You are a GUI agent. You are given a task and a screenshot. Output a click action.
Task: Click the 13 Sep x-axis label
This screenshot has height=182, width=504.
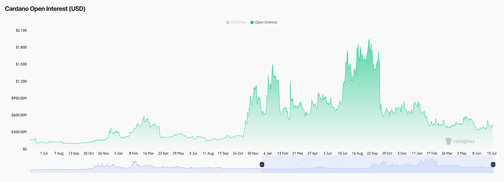point(74,154)
